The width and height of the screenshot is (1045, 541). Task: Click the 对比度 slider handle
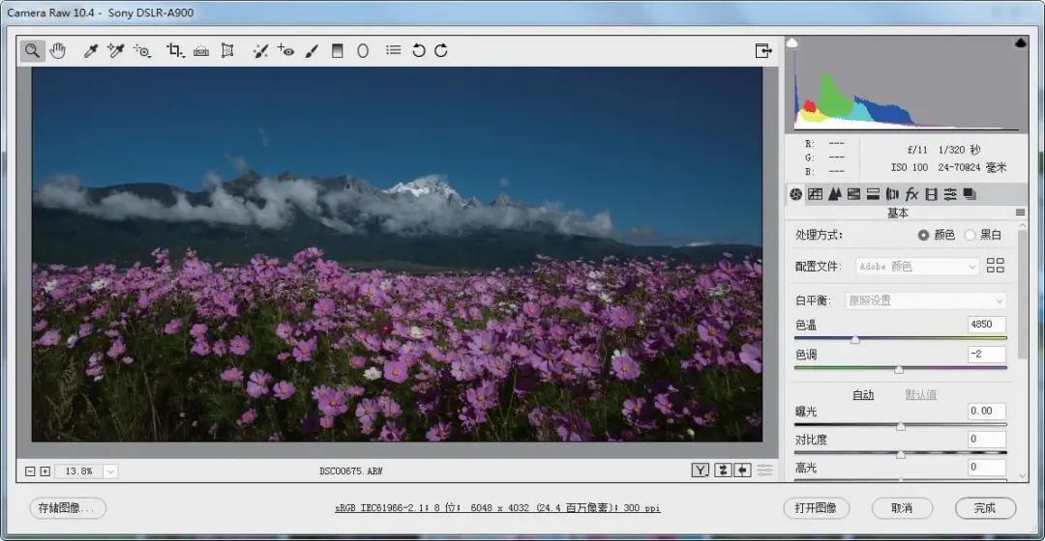point(901,454)
